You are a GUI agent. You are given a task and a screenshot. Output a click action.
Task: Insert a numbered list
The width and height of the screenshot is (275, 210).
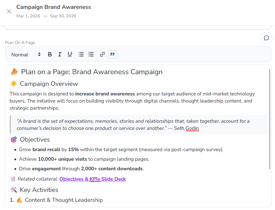click(91, 54)
